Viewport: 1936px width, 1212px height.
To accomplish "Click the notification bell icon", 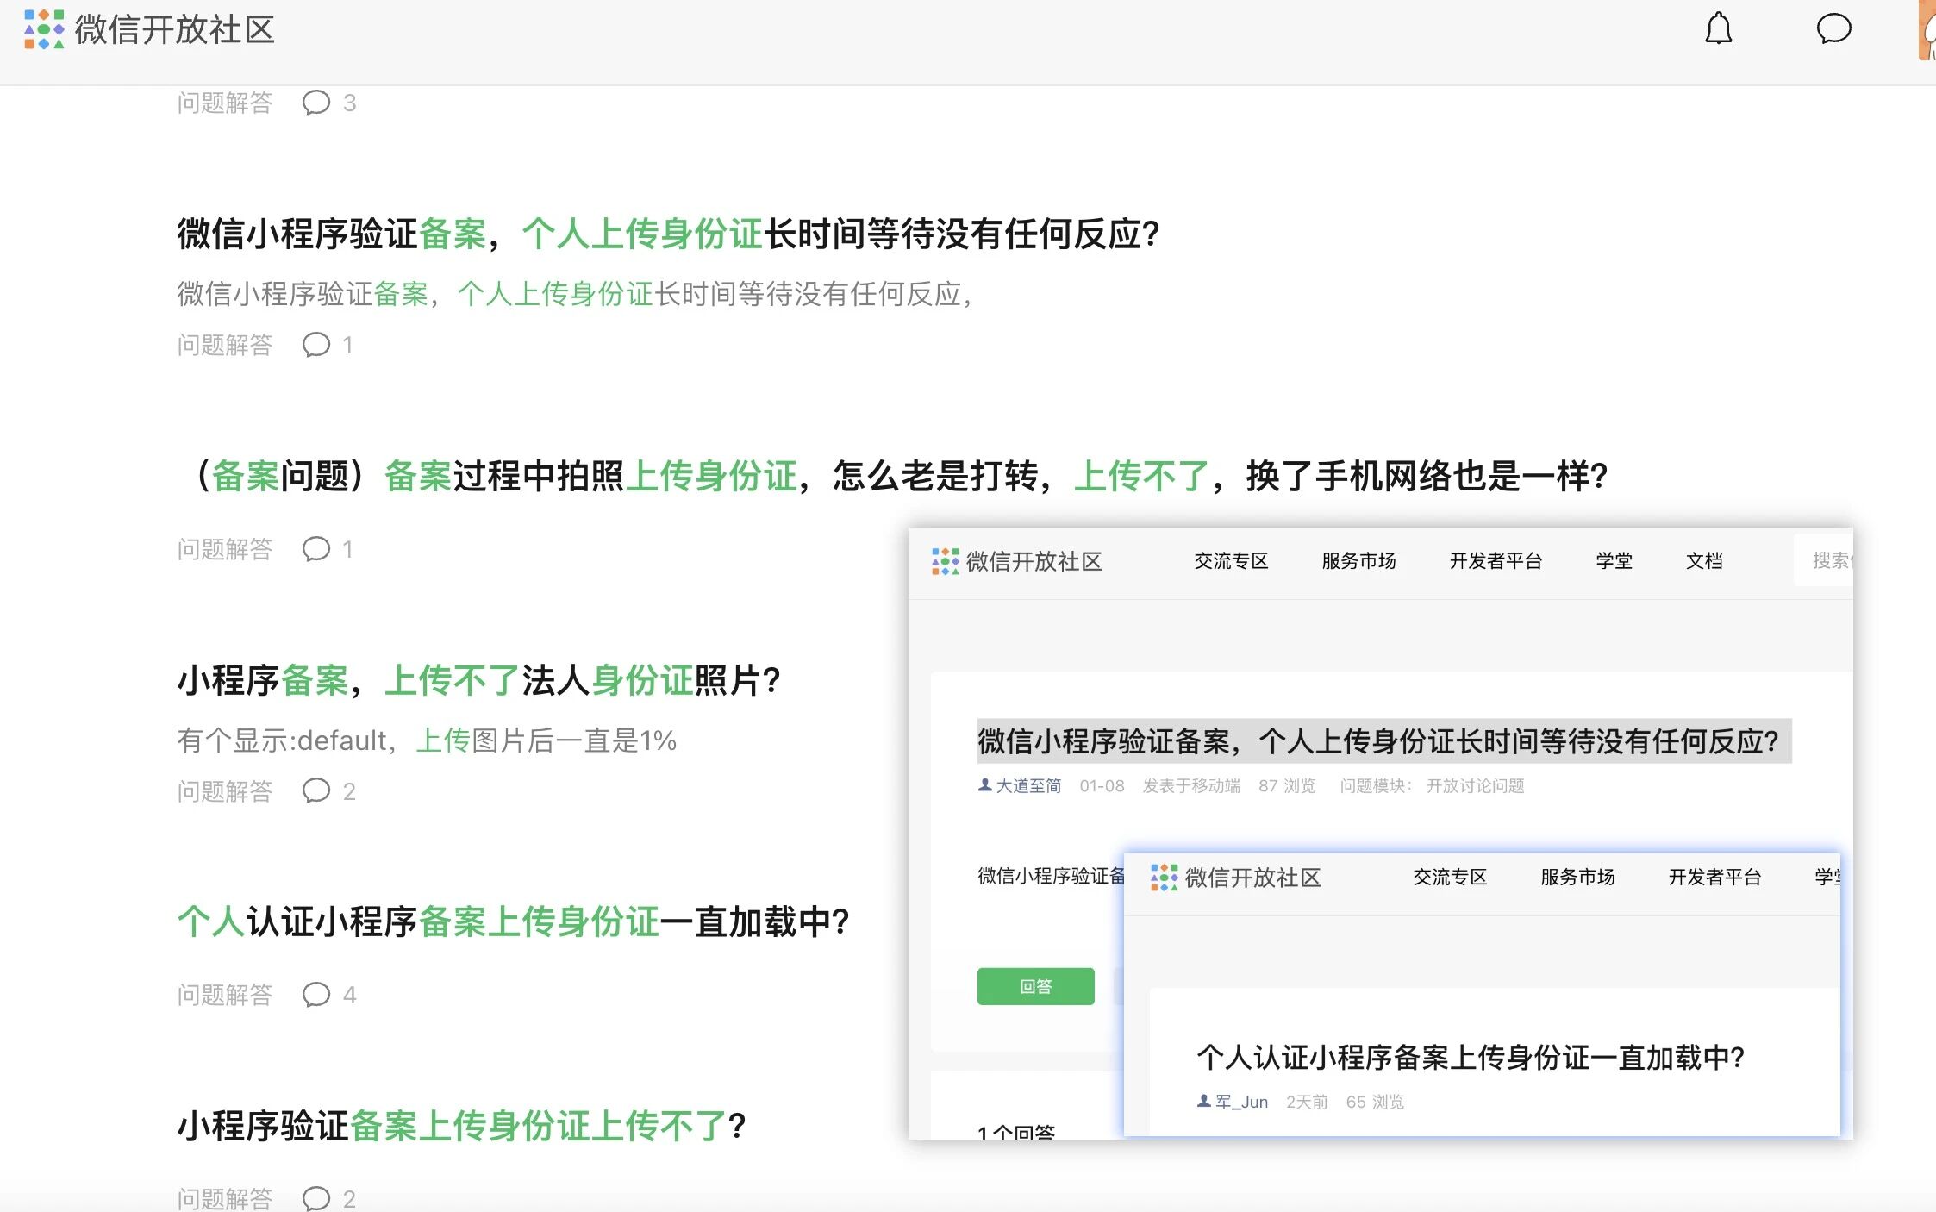I will [1718, 28].
